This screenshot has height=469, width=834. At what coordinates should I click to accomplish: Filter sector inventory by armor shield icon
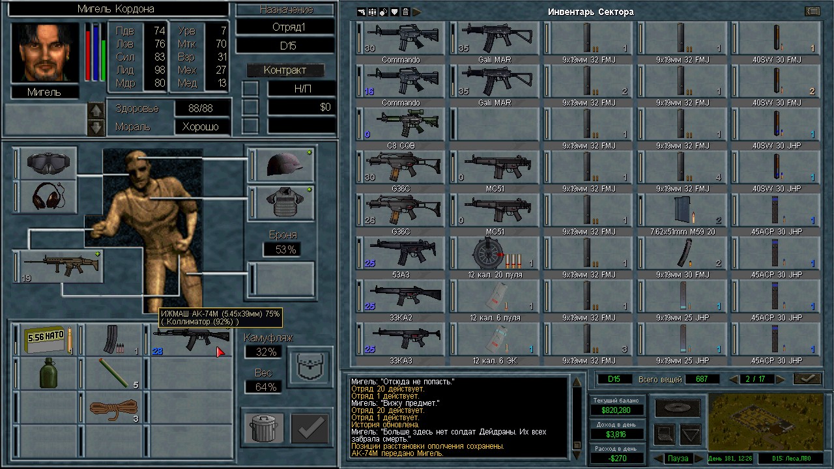pyautogui.click(x=395, y=12)
